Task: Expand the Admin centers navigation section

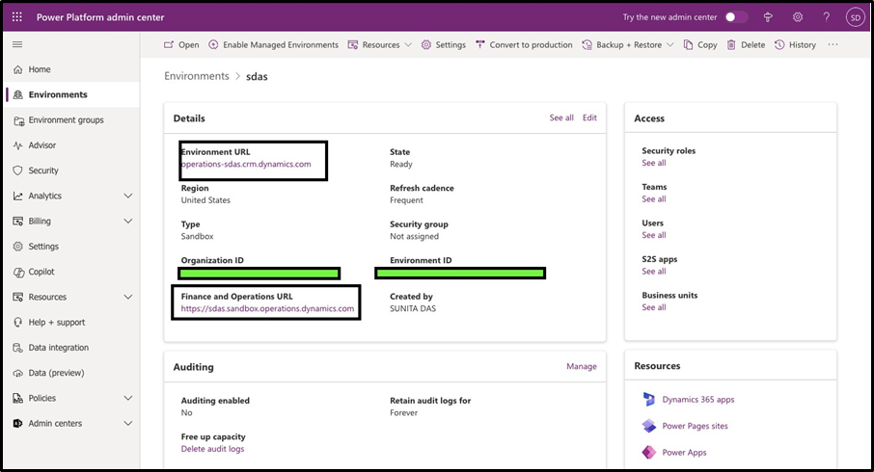Action: click(128, 423)
